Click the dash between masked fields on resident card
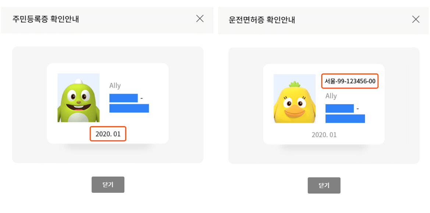Viewport: 430px width, 213px height. tap(141, 97)
